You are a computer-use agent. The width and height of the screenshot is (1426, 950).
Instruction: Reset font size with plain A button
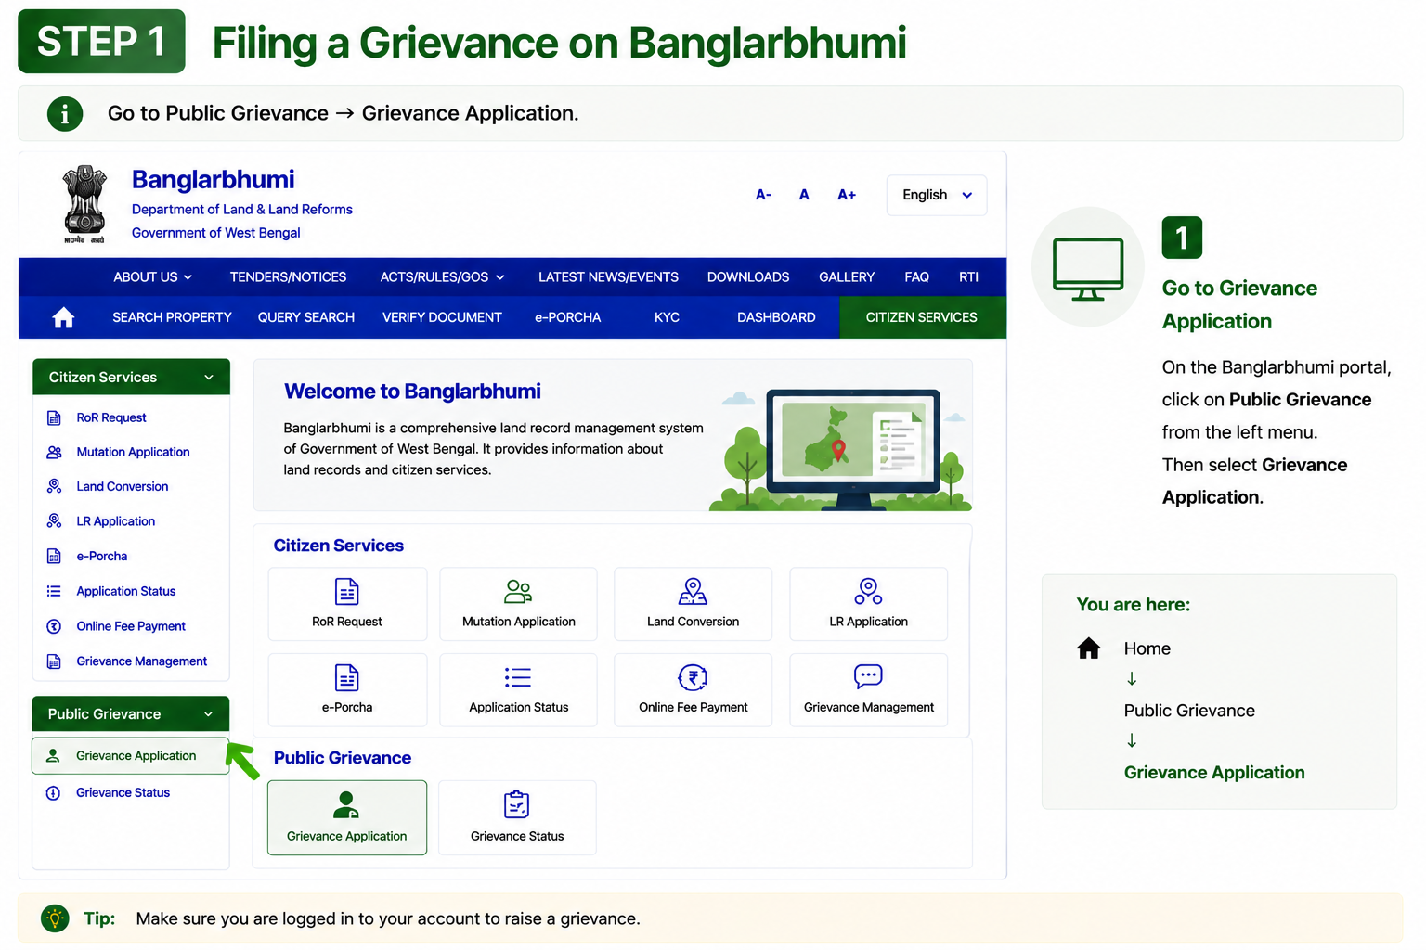[804, 195]
